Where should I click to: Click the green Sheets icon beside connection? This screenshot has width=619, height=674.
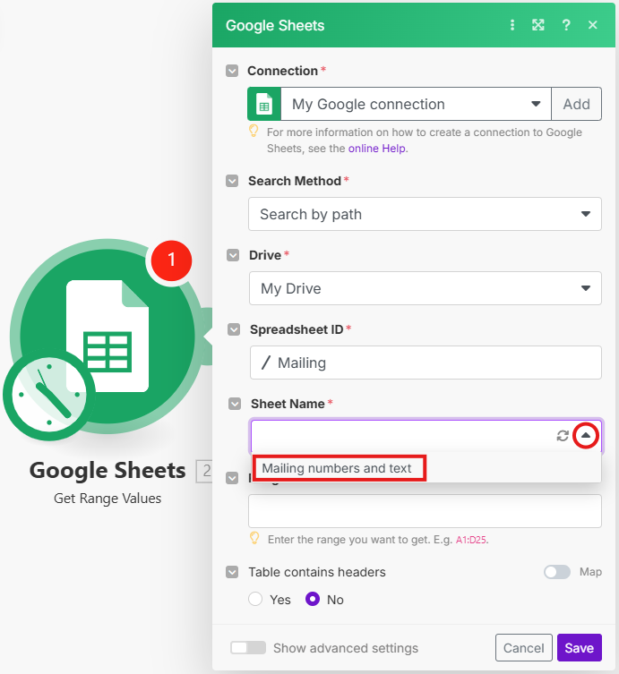[264, 105]
